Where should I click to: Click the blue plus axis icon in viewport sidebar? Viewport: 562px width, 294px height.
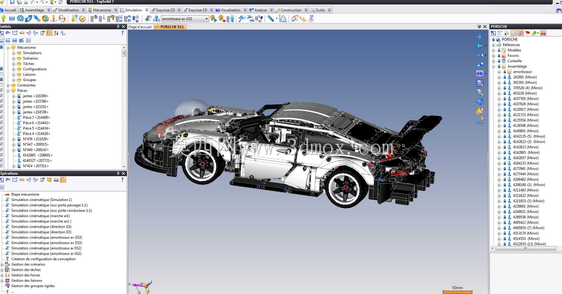pos(480,37)
